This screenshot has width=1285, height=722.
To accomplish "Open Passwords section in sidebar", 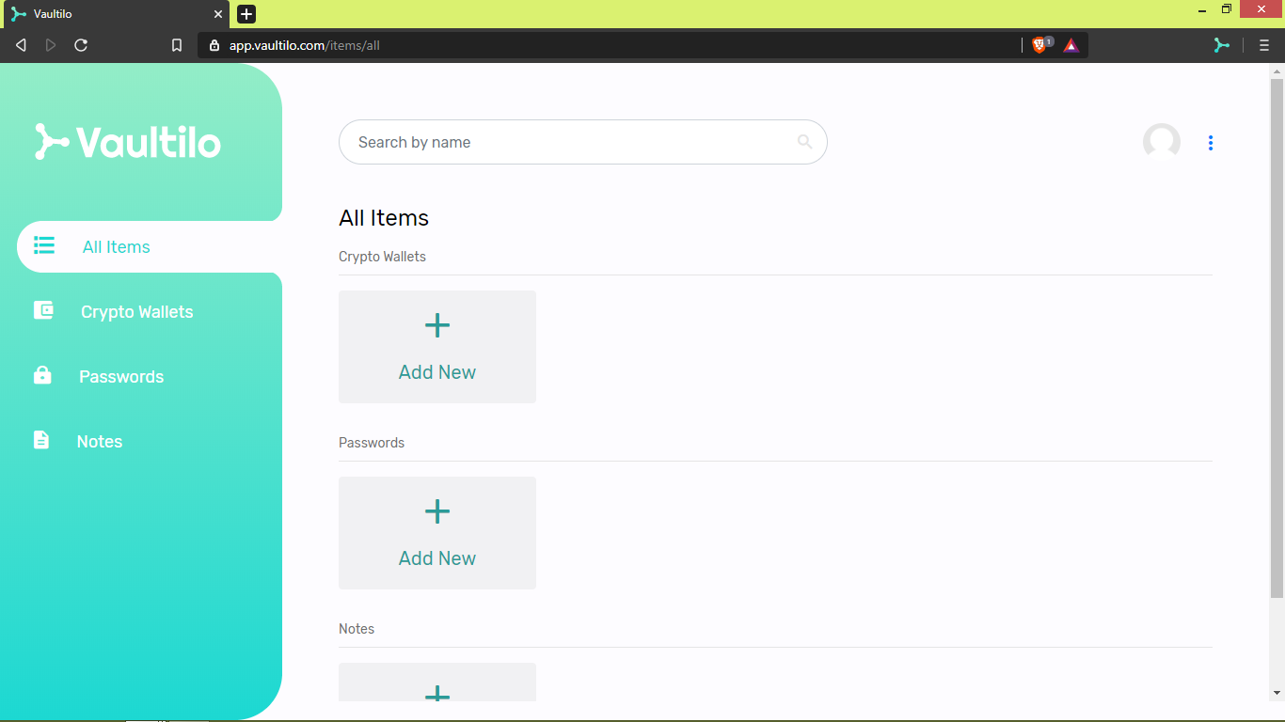I will coord(121,377).
